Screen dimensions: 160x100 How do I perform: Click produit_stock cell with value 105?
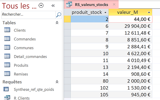pos(90,95)
